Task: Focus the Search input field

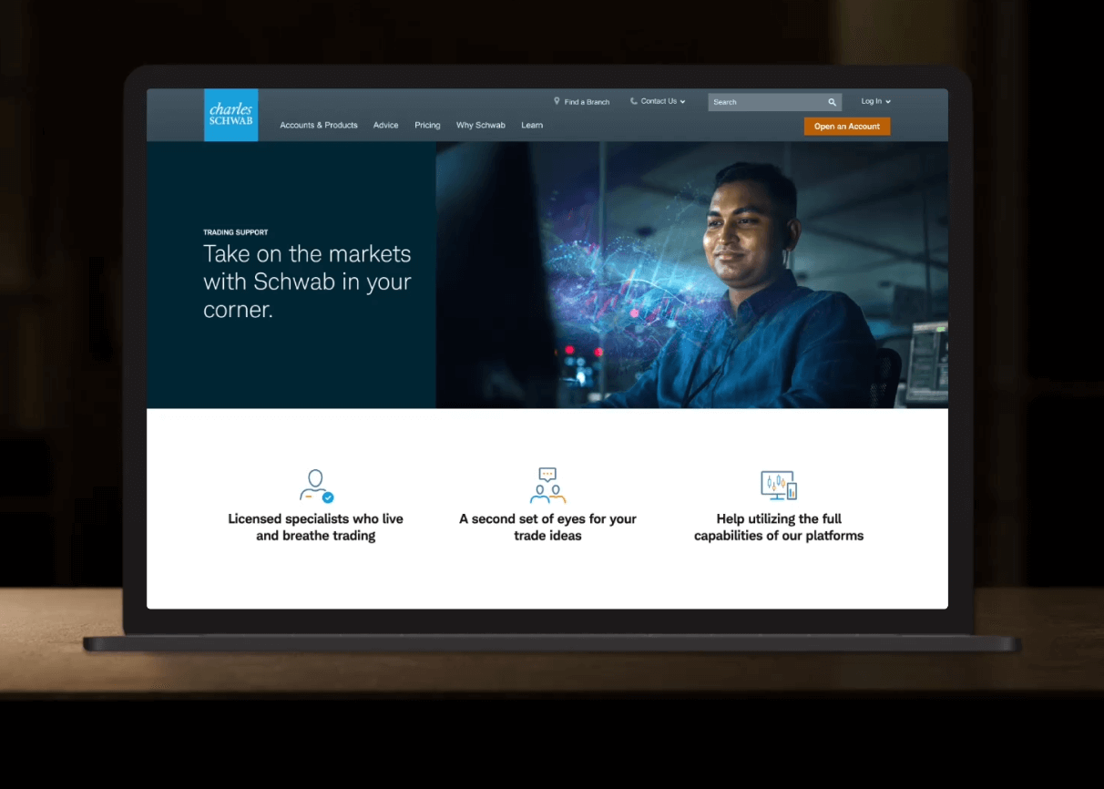Action: tap(765, 102)
